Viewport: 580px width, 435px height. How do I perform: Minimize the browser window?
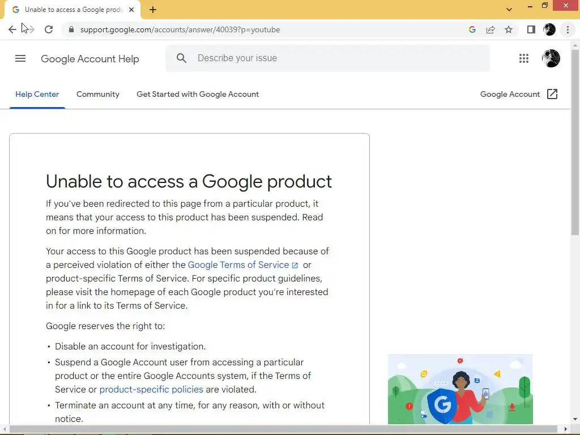pos(530,6)
